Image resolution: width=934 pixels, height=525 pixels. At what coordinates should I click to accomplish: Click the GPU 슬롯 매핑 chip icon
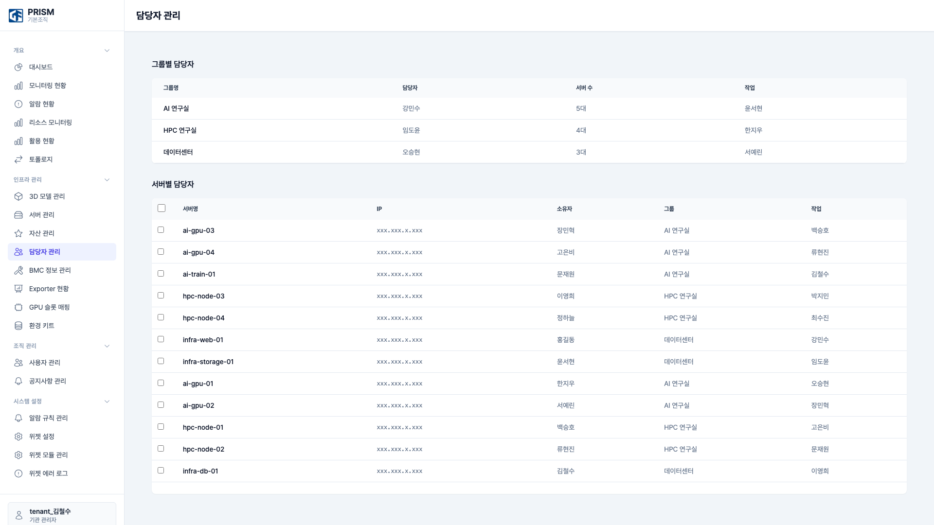(18, 307)
